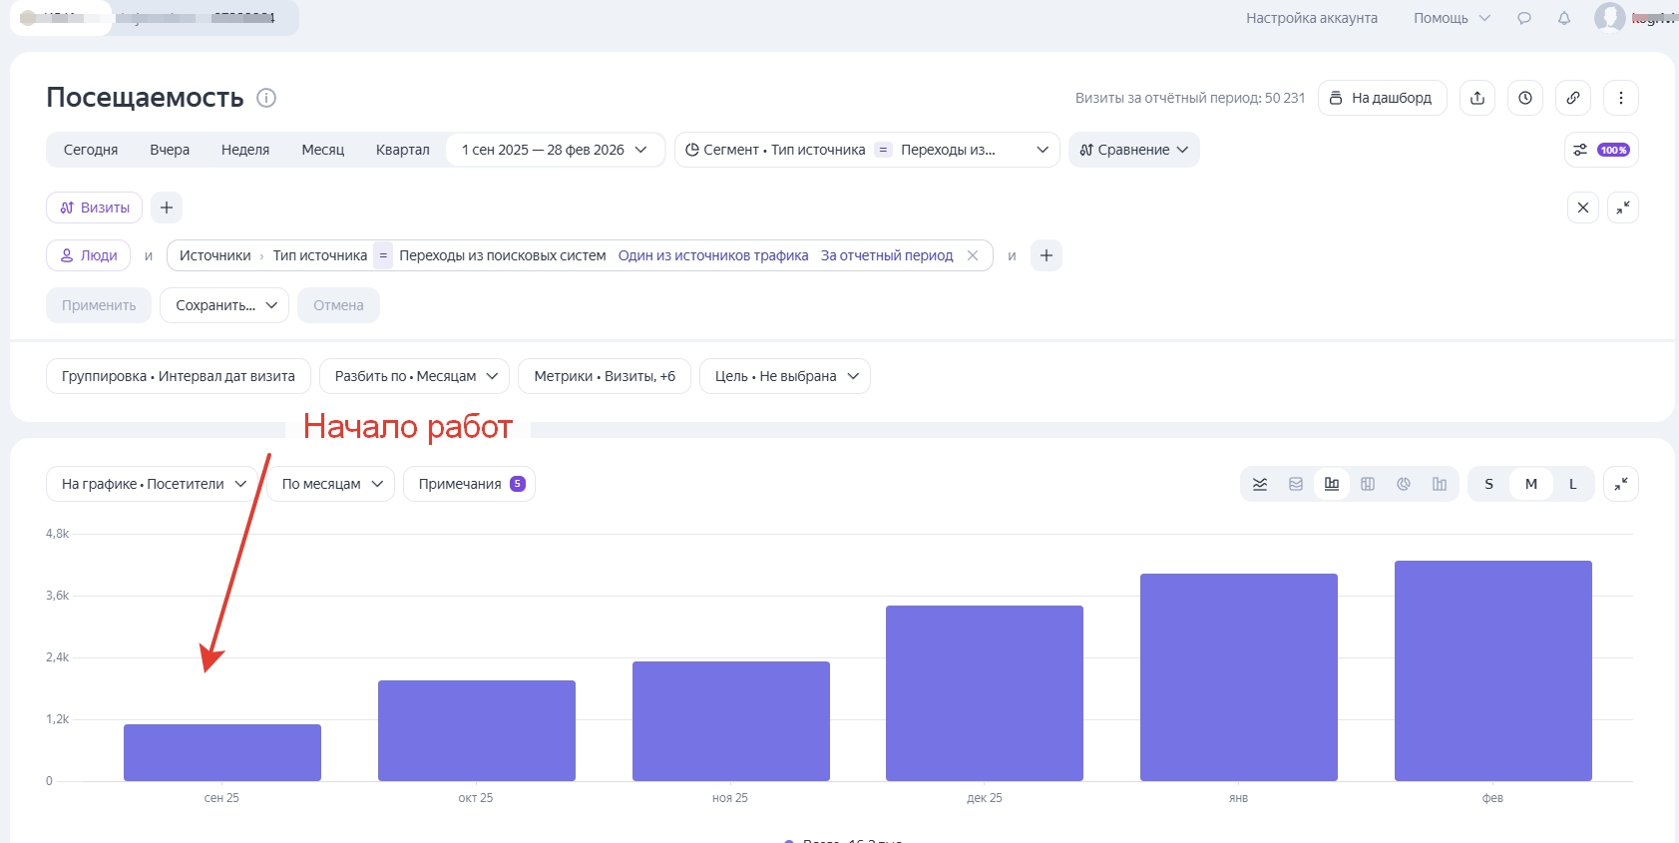Select the Сегодня period

pos(91,150)
